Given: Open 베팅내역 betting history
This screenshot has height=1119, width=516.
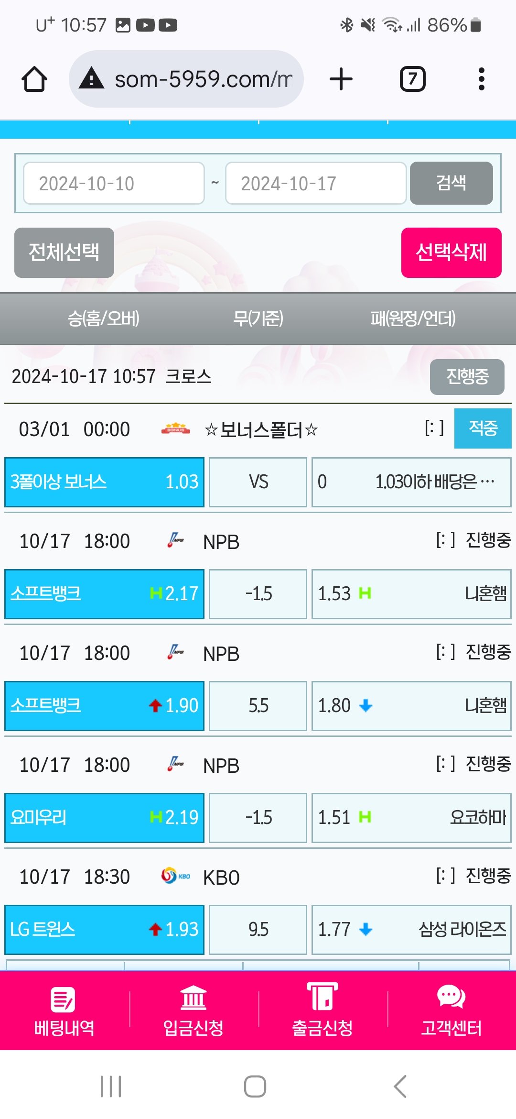Looking at the screenshot, I should click(x=64, y=1012).
